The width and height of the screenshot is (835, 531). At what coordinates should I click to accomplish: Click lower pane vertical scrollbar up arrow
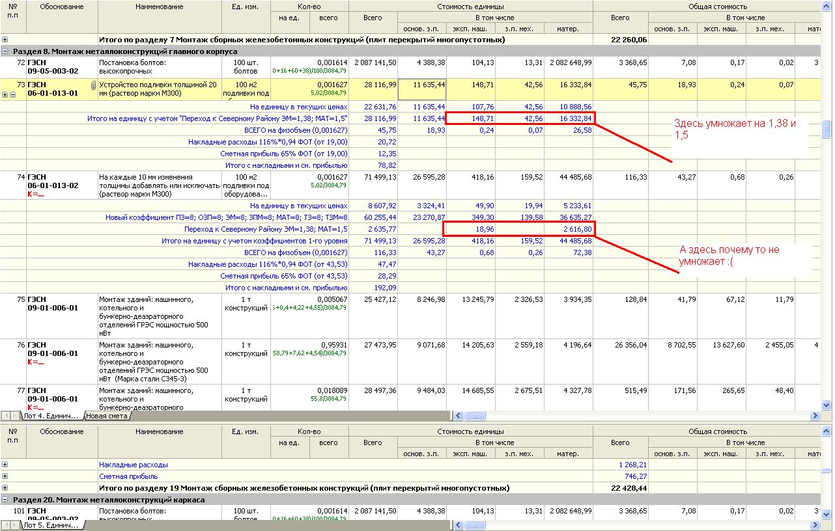(x=827, y=430)
